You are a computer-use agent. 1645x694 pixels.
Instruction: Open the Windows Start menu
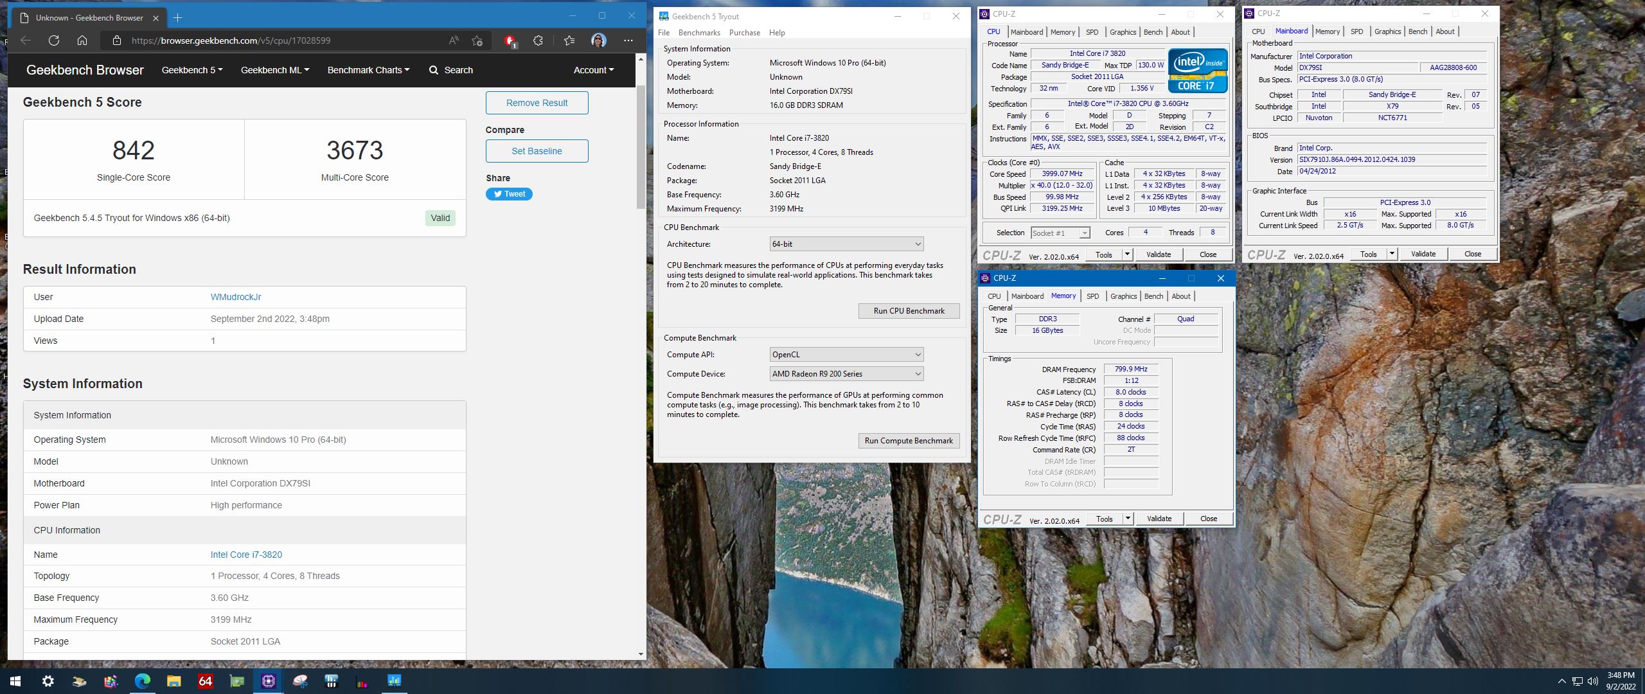[x=15, y=681]
